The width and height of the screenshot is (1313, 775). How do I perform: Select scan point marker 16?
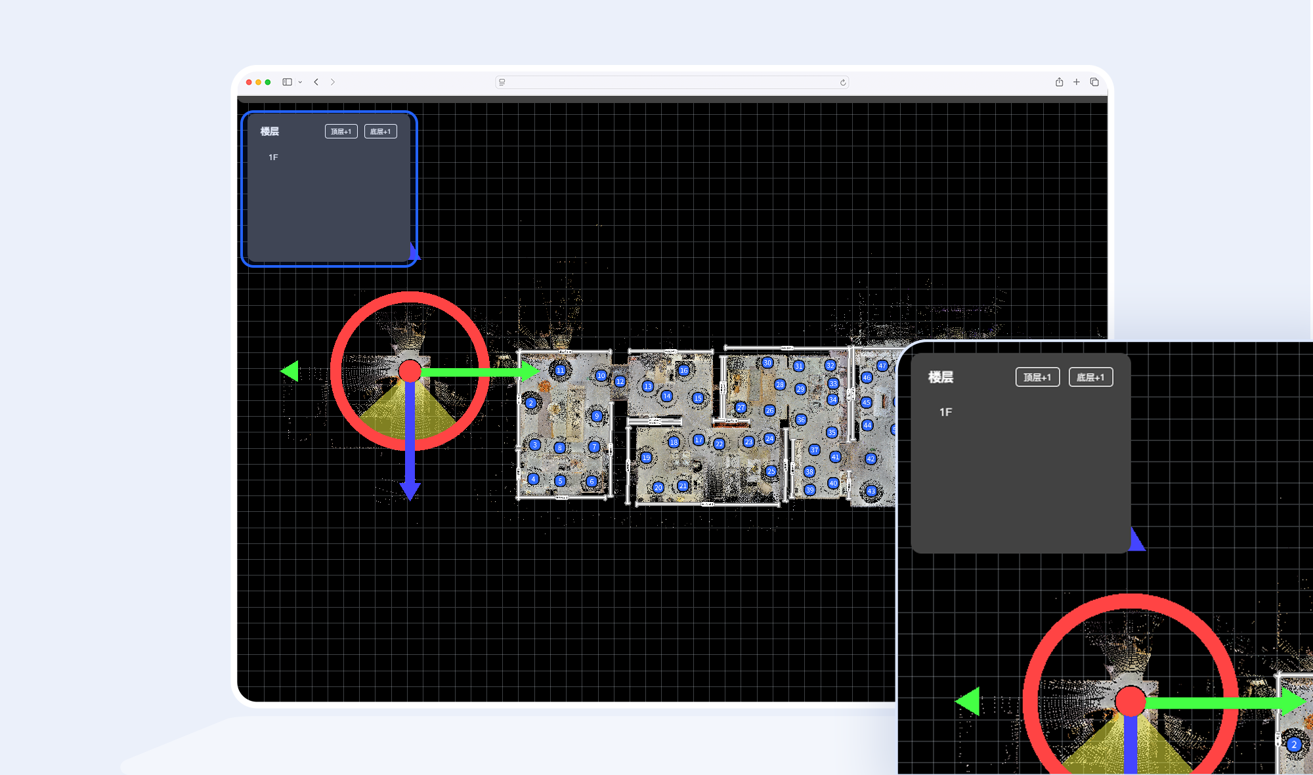tap(683, 370)
